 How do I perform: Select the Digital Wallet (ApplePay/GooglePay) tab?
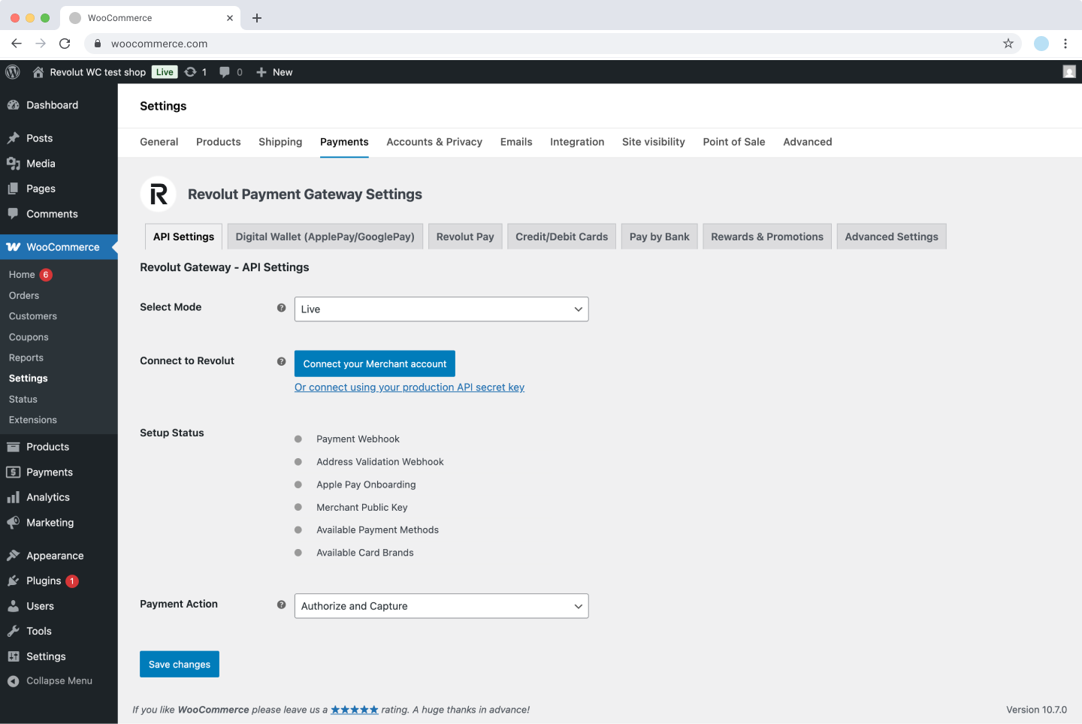(325, 237)
